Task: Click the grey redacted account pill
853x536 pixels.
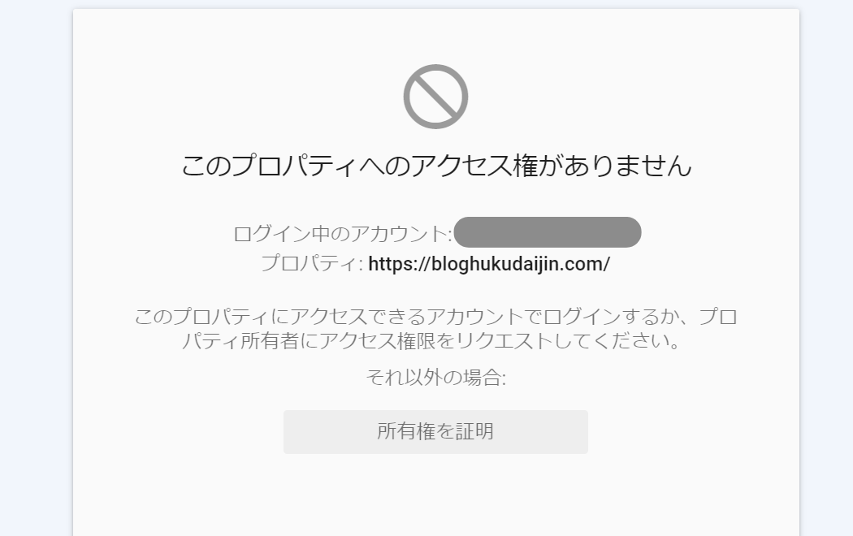Action: (548, 232)
